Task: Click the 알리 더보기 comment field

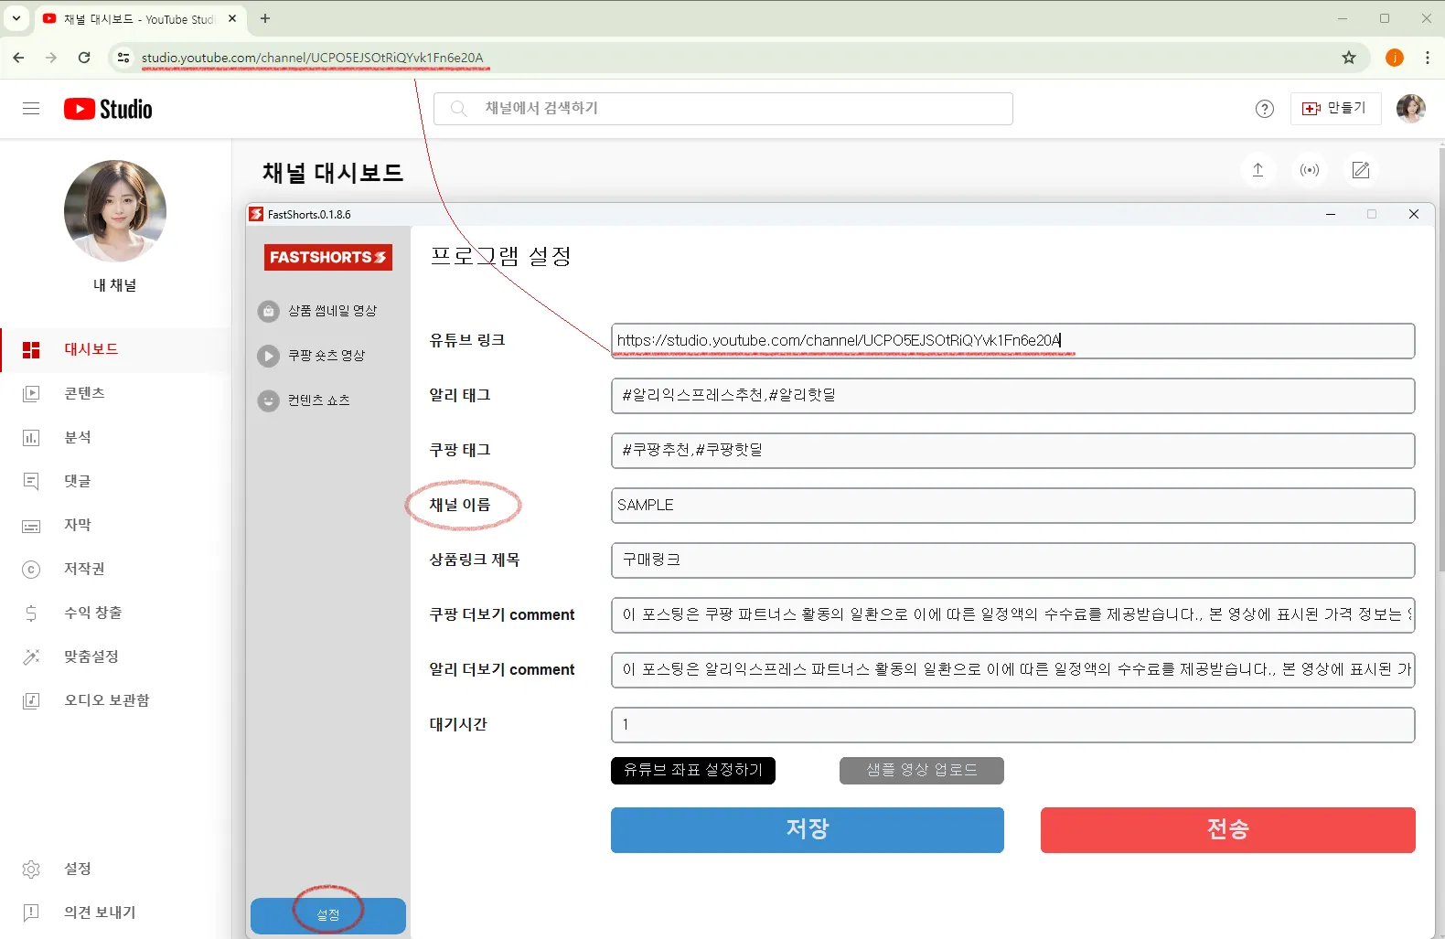Action: (1013, 670)
